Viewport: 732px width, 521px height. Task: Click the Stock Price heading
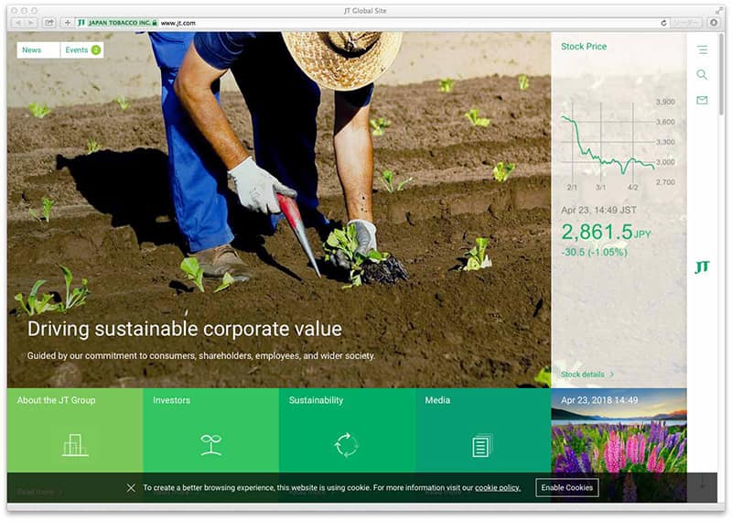click(x=584, y=47)
